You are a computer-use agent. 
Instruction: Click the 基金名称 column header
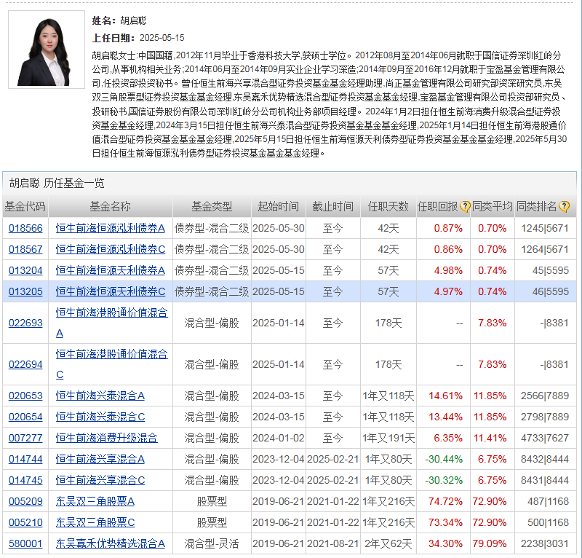pos(111,206)
